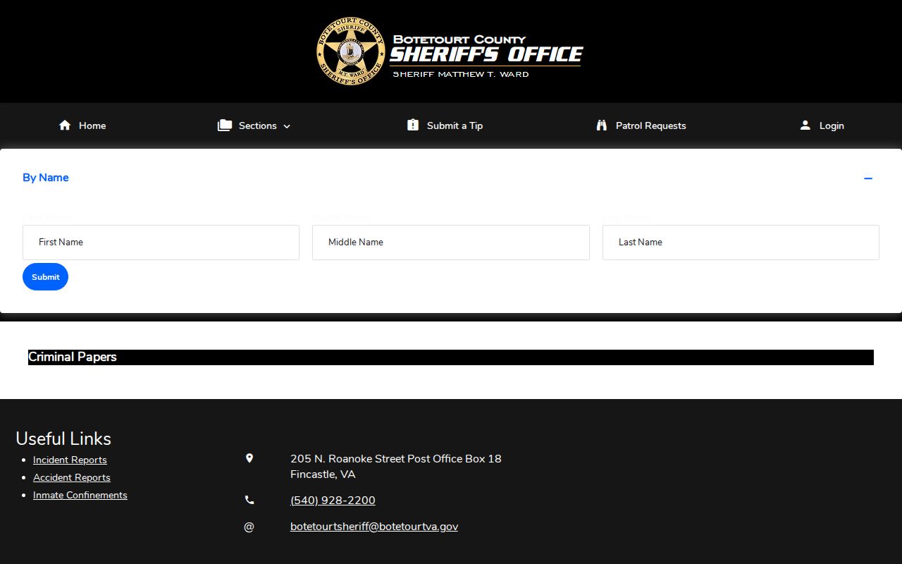Viewport: 902px width, 564px height.
Task: Focus the Last Name field
Action: point(741,243)
